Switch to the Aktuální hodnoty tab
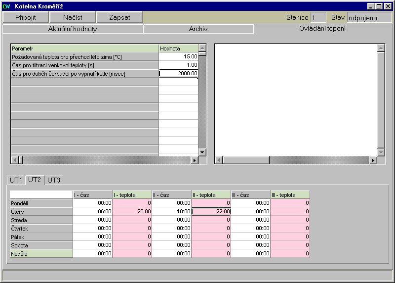Image resolution: width=395 pixels, height=283 pixels. point(73,29)
